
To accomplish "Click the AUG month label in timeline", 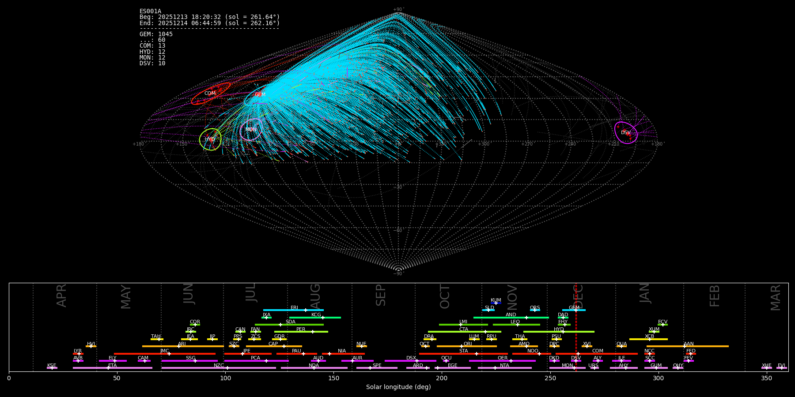I will point(315,296).
